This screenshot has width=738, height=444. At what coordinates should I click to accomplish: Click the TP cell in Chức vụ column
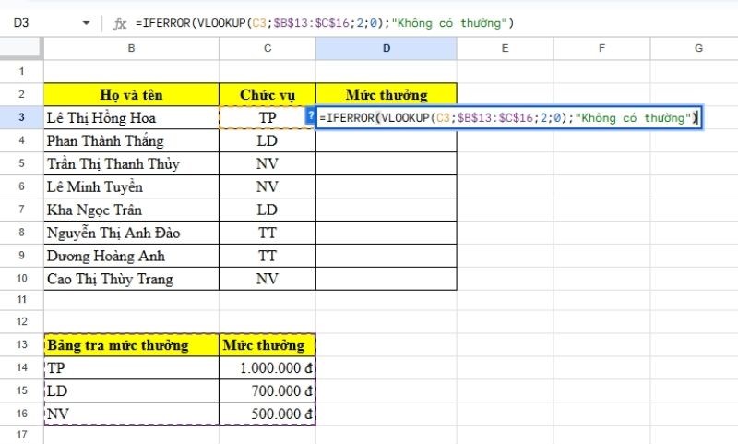268,117
